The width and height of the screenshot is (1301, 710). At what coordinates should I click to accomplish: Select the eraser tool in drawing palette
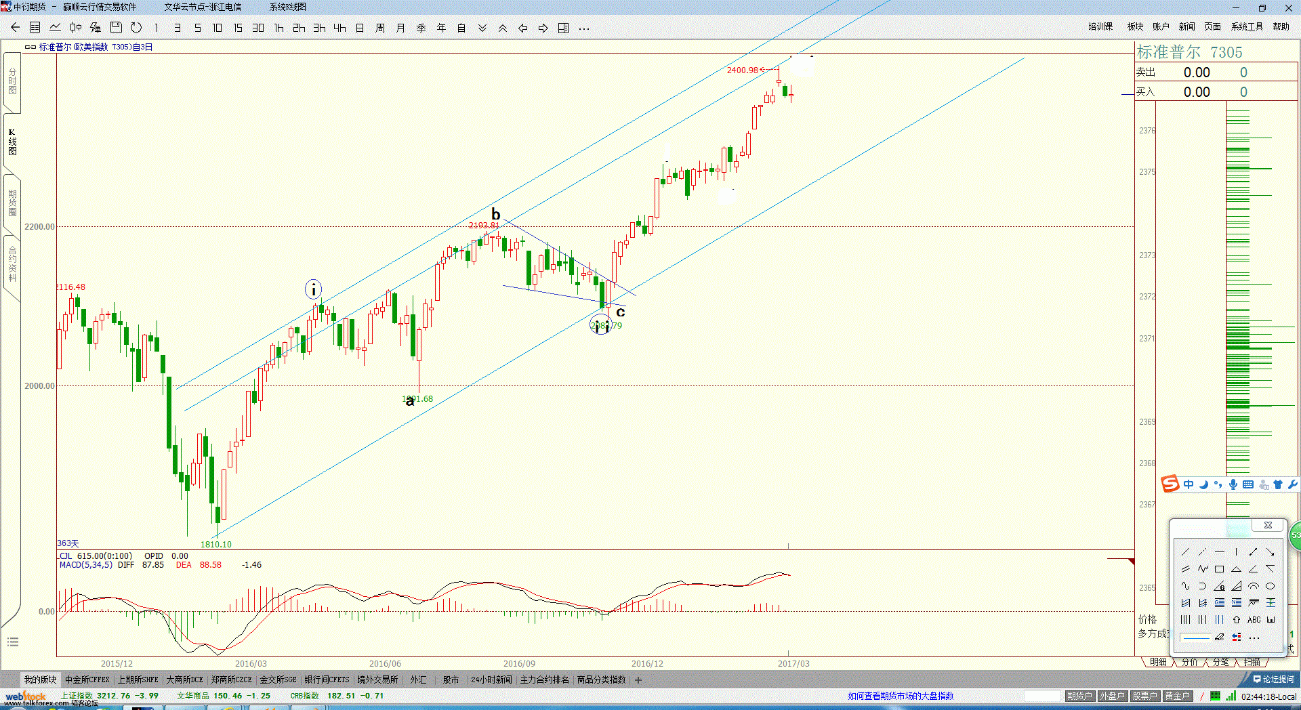[1219, 637]
